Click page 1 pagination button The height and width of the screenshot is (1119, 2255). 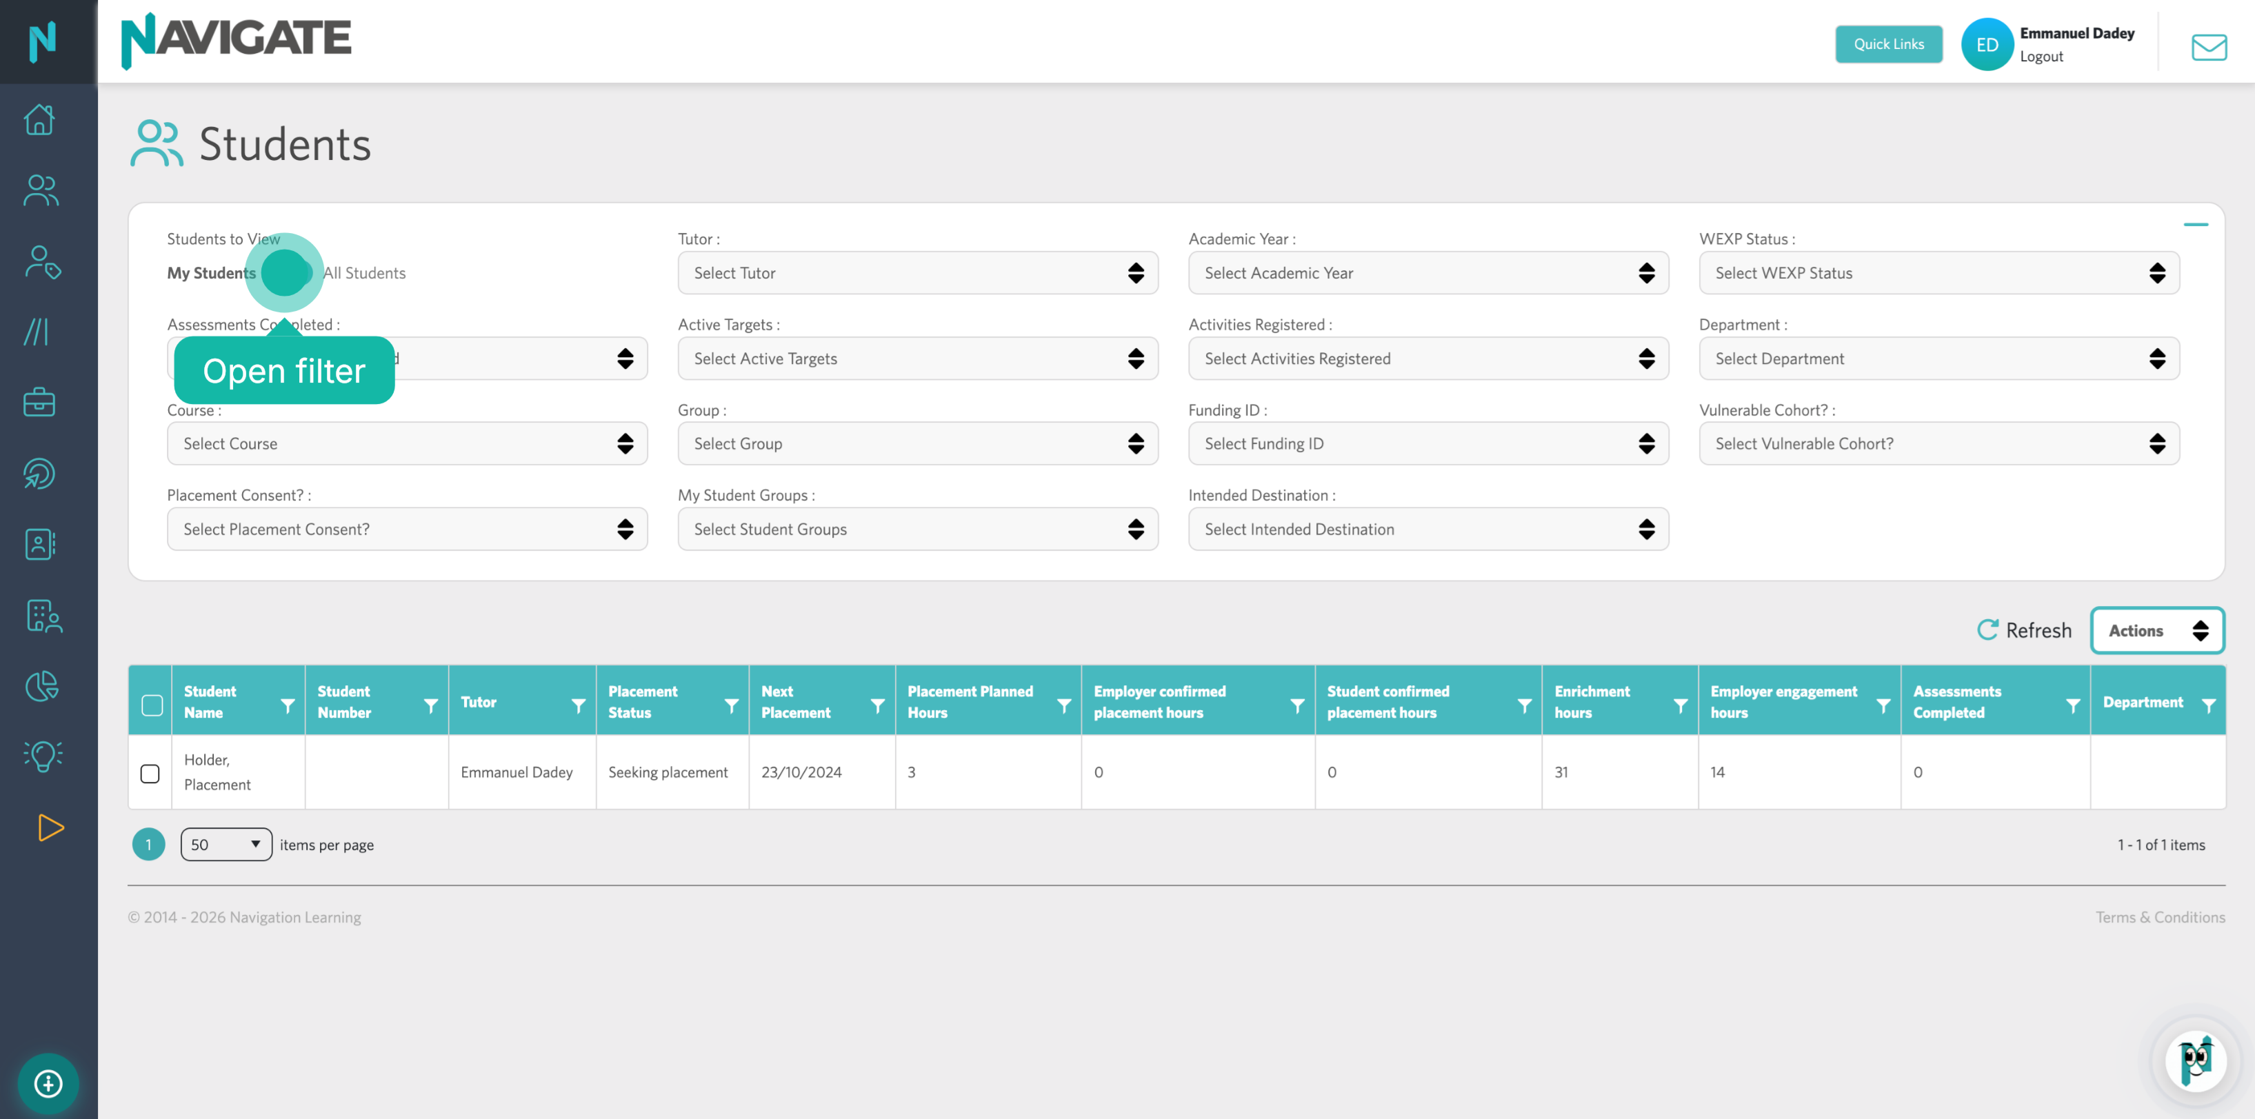[148, 845]
